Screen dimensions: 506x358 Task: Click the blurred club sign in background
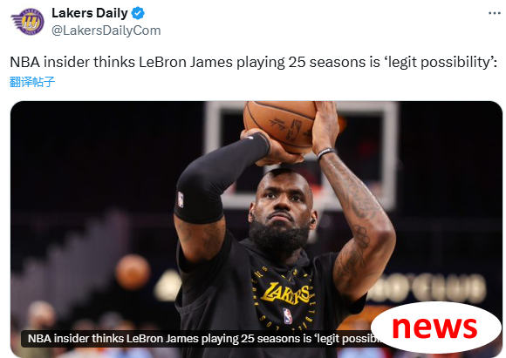pyautogui.click(x=429, y=288)
